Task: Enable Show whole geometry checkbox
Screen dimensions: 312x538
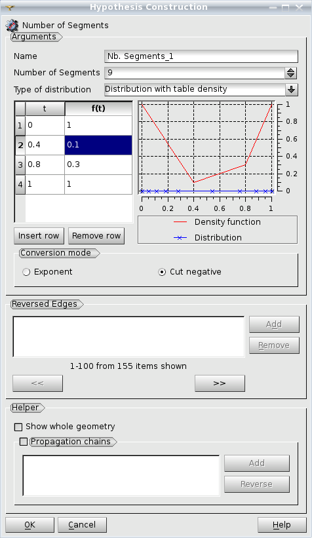Action: (x=18, y=427)
